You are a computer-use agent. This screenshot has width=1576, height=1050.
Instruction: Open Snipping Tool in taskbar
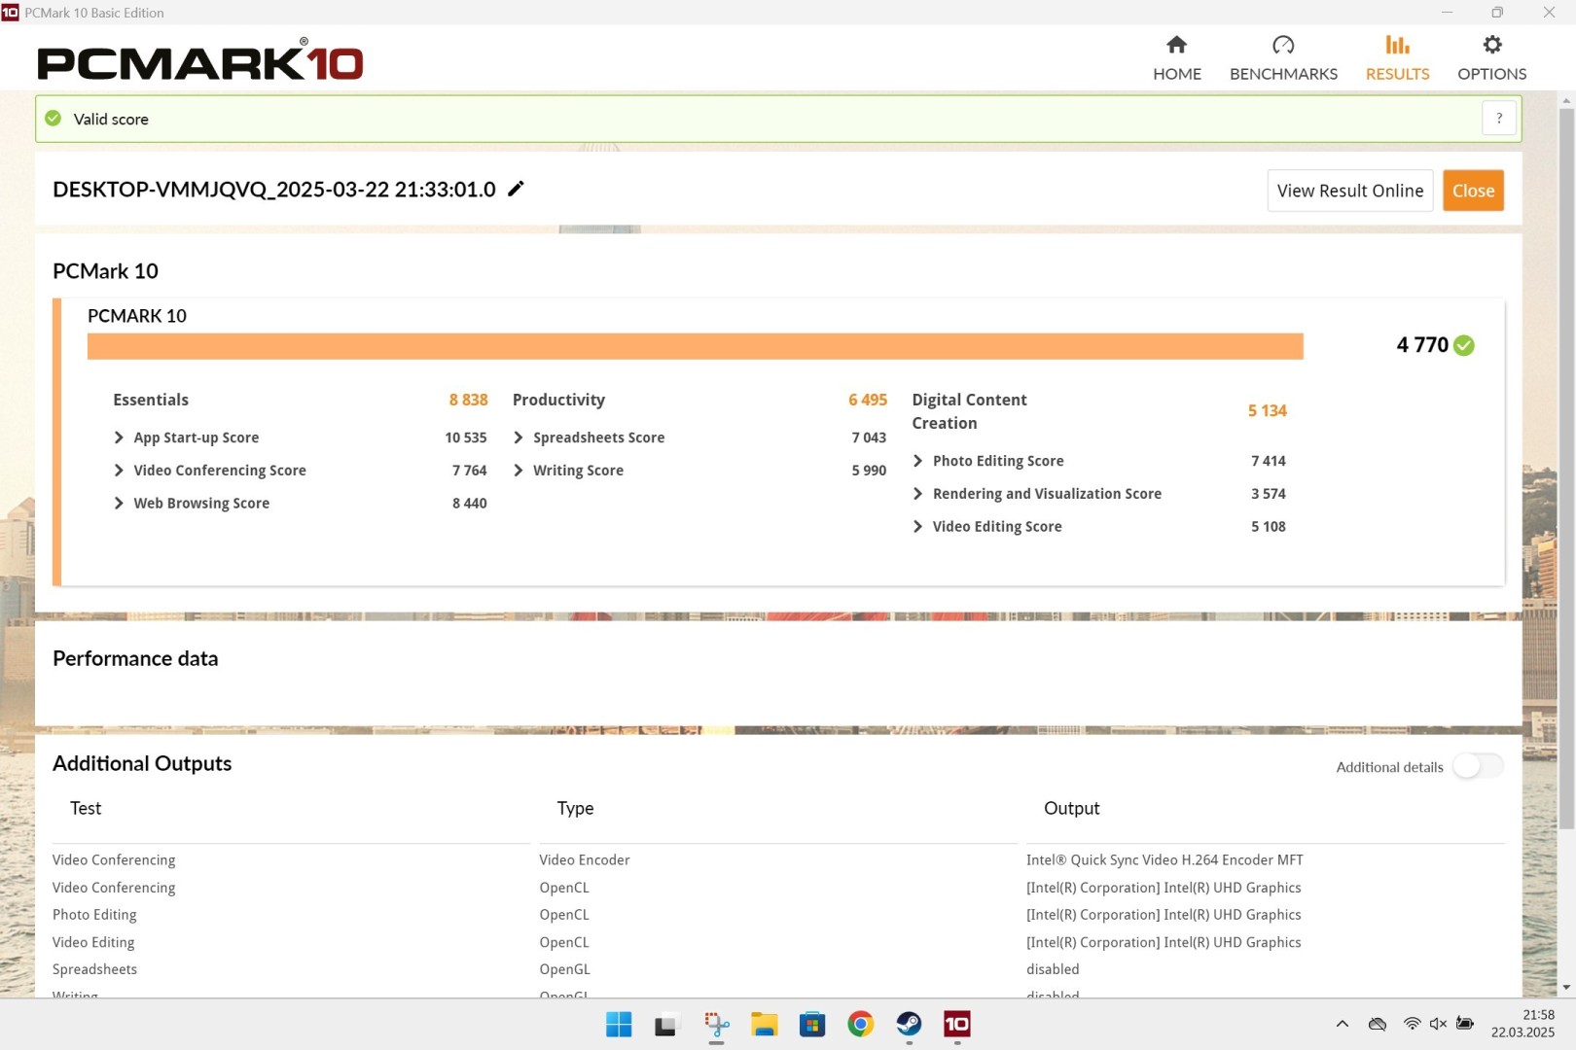click(716, 1024)
